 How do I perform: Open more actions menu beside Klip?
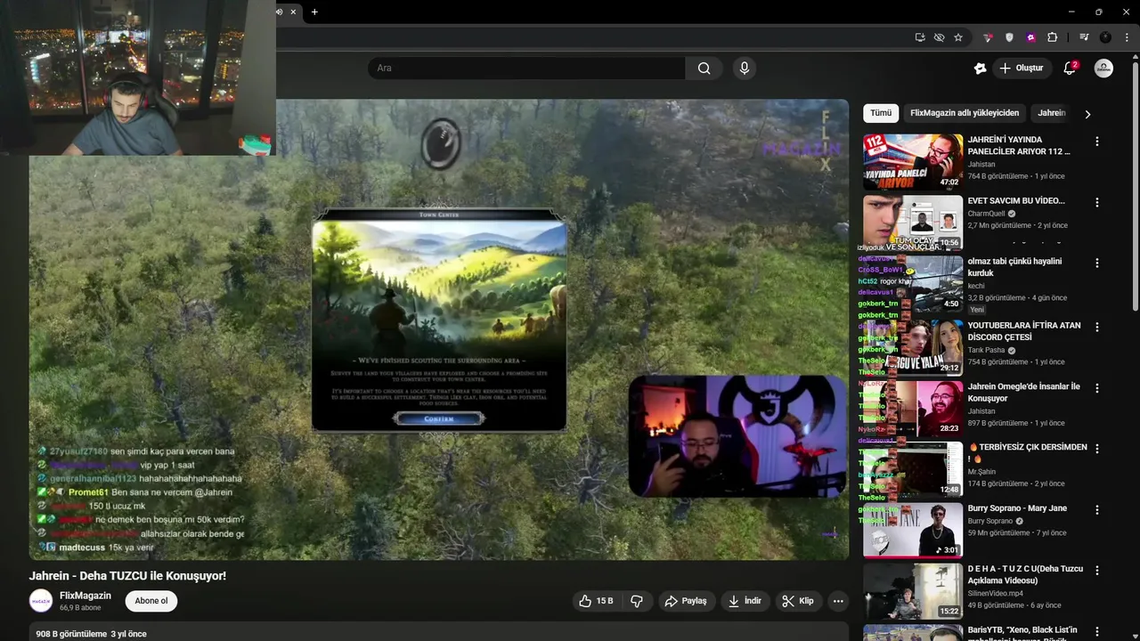click(x=838, y=601)
